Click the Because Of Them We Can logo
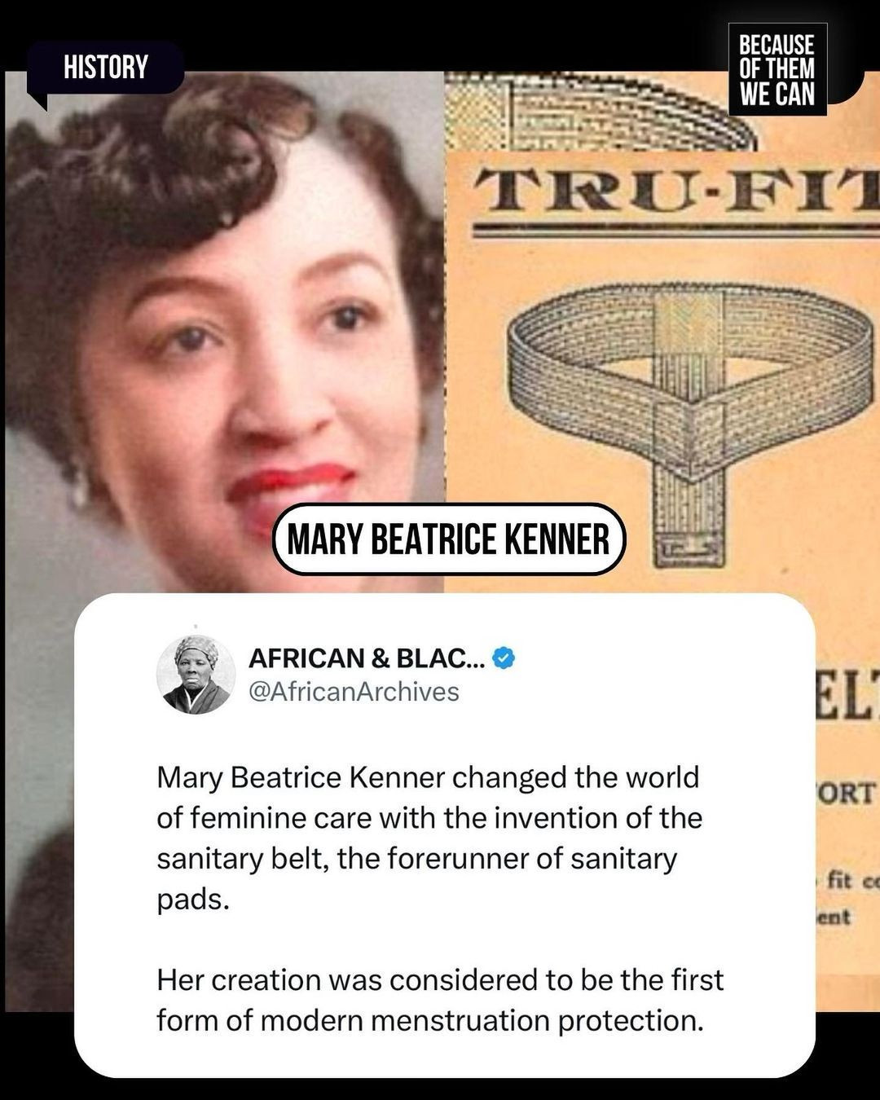The height and width of the screenshot is (1100, 880). (777, 70)
